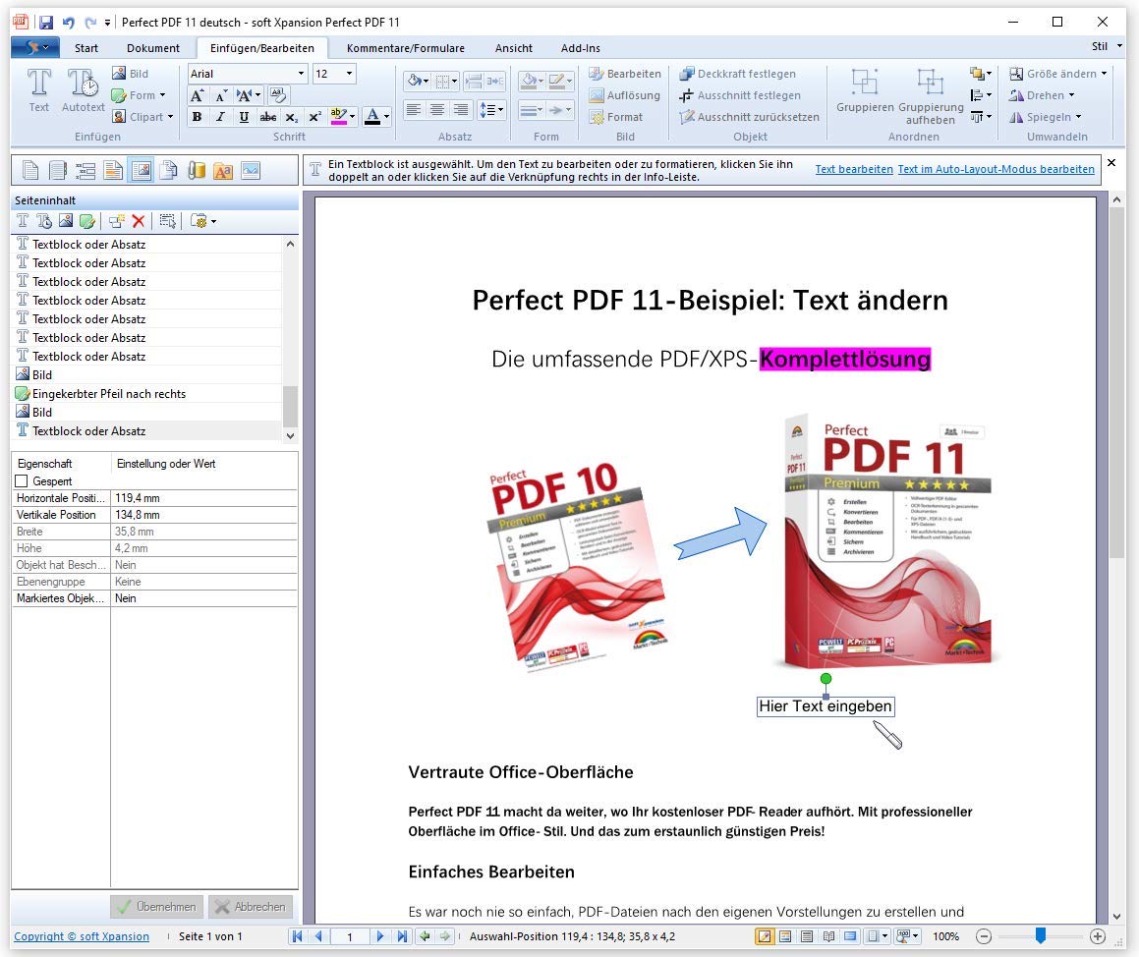Viewport: 1139px width, 957px height.
Task: Open the highlight color dropdown arrow
Action: coord(352,117)
